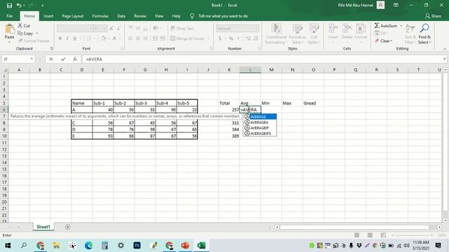Open Quick Access Toolbar customize dropdown
The image size is (449, 252).
[x=42, y=6]
